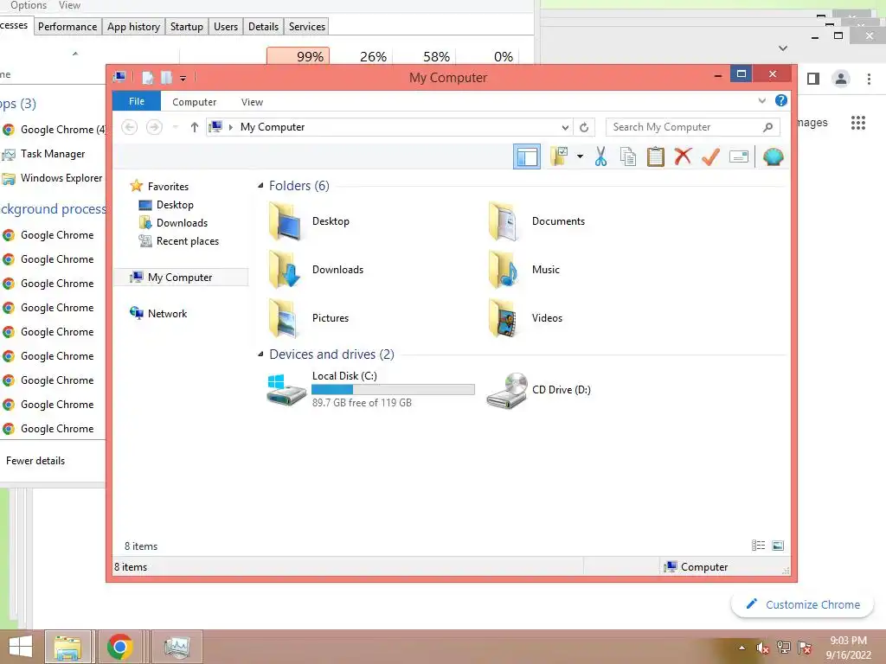Click Fewer details in Task Manager
This screenshot has height=664, width=886.
35,461
